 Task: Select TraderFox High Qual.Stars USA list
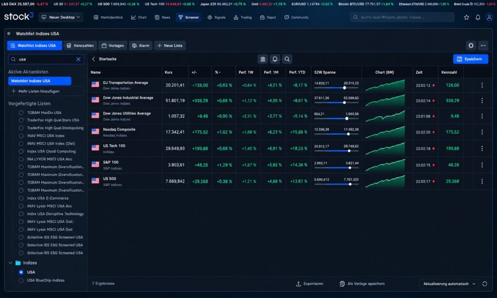pyautogui.click(x=21, y=120)
